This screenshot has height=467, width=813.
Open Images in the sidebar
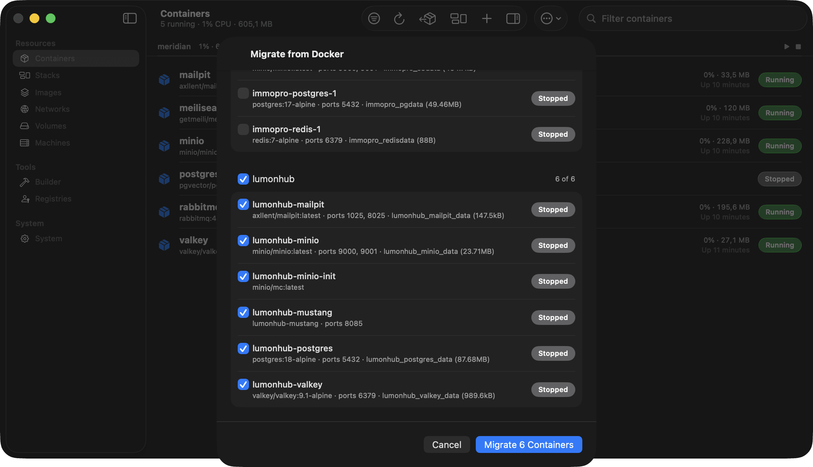click(76, 92)
